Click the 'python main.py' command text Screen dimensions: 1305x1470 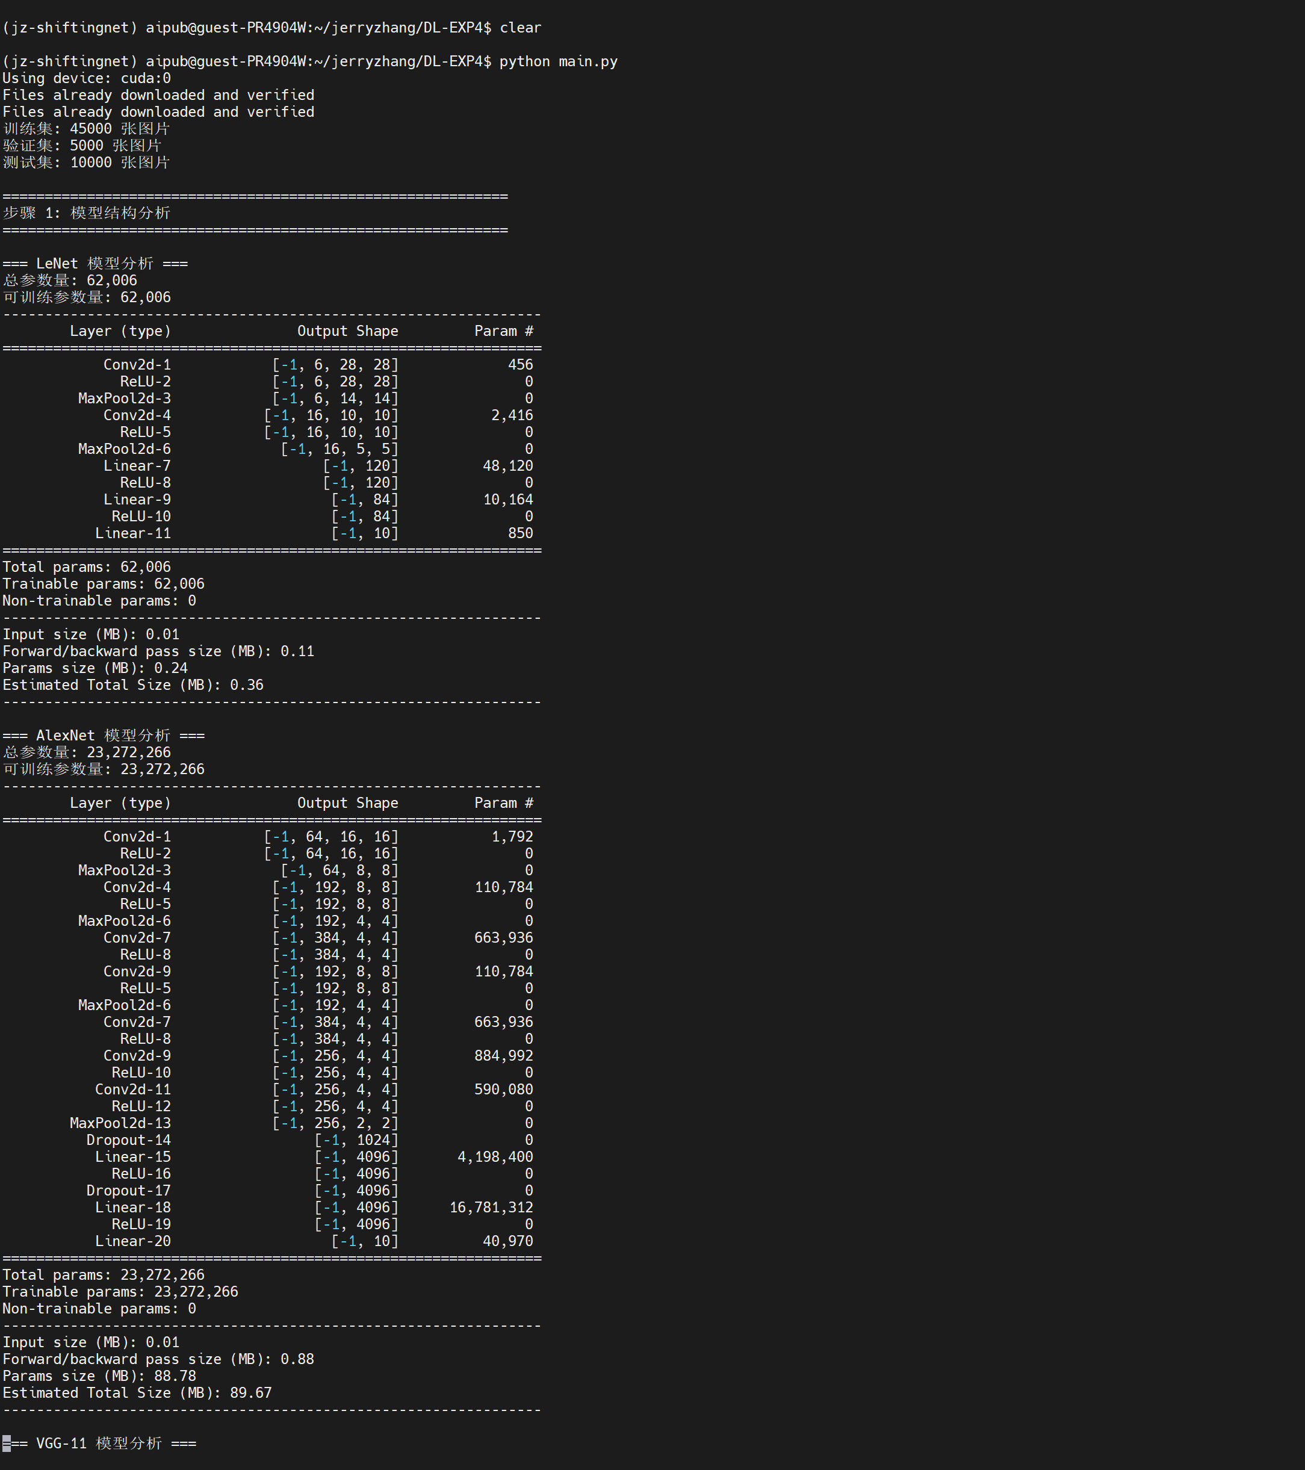[558, 61]
